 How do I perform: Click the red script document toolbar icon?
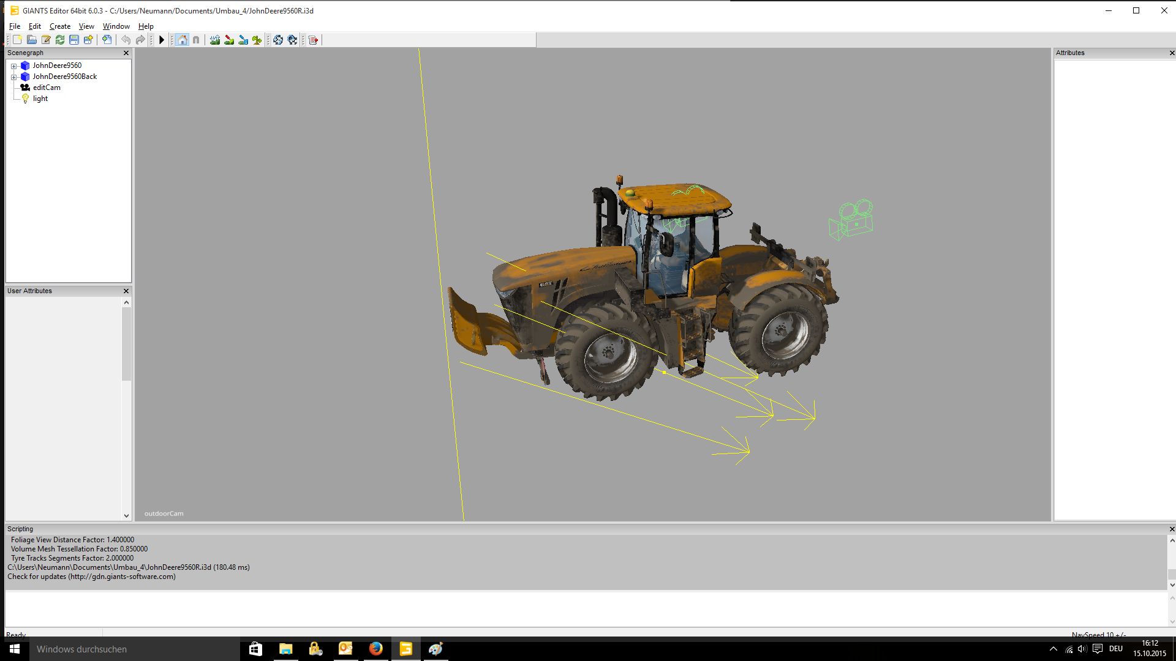[314, 40]
